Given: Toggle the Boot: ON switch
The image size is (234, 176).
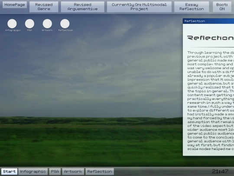Looking at the screenshot, I should pos(222,7).
